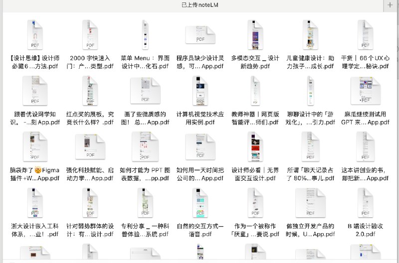Viewport: 399px width, 263px height.
Task: Select PDF icon for 做独立开发产品的时候，U…App.pdf
Action: (310, 203)
